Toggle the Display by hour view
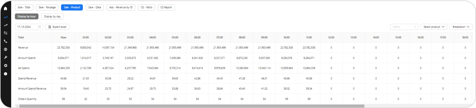476x108 pixels. (27, 17)
